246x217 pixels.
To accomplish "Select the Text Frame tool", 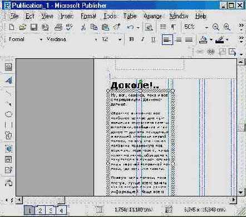I will click(x=8, y=67).
